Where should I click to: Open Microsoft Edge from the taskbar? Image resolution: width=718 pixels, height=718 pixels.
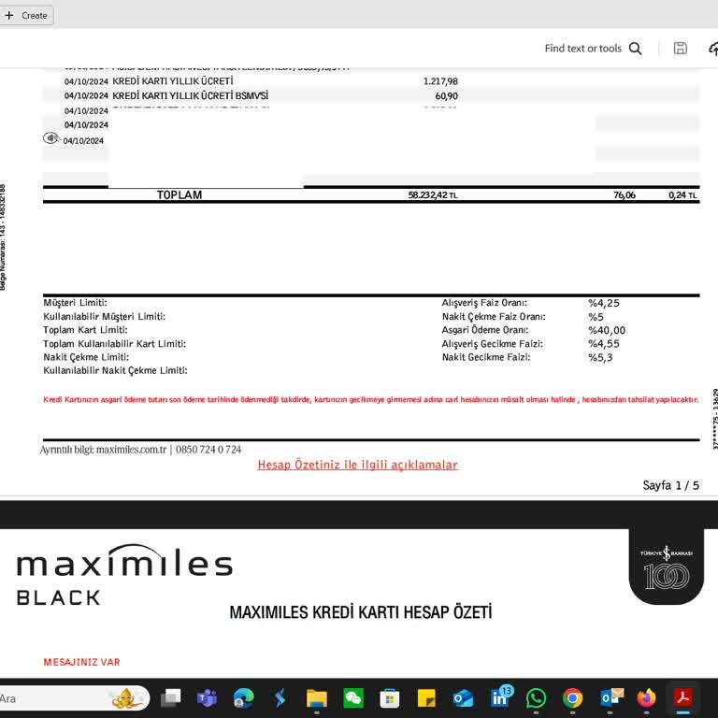click(x=243, y=698)
